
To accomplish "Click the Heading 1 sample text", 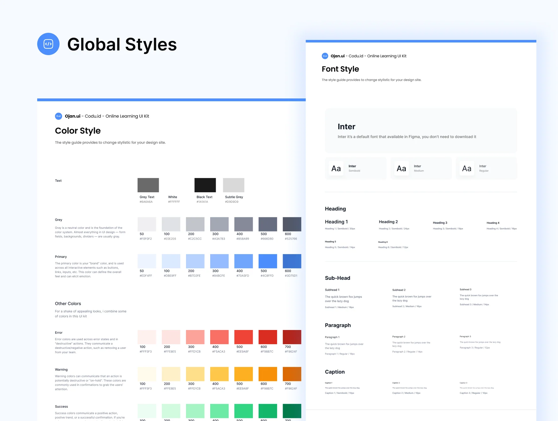I will [x=336, y=222].
